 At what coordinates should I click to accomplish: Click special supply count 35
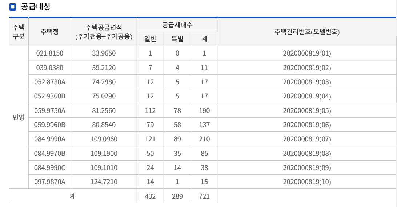coord(177,153)
